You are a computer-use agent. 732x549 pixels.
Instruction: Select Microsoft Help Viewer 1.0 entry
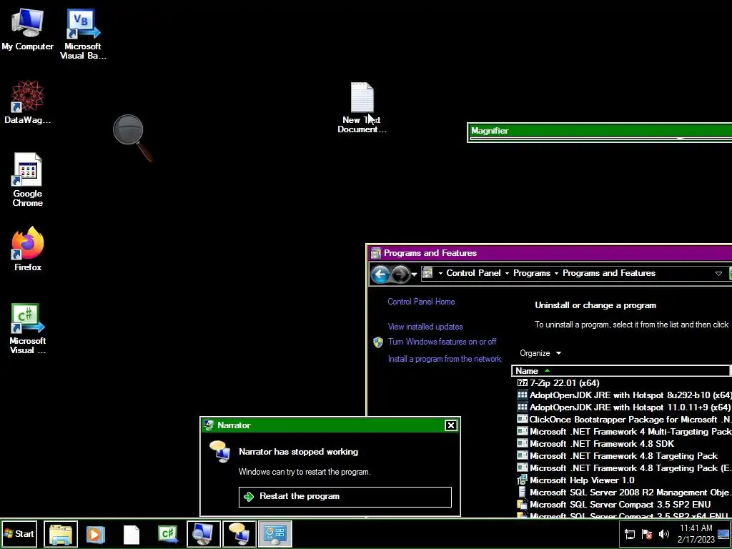click(x=624, y=480)
